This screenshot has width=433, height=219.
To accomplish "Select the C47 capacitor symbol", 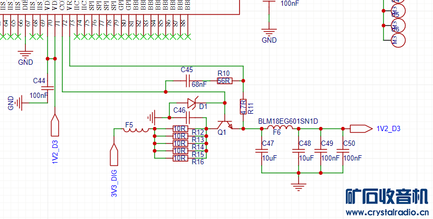I will pos(262,151).
